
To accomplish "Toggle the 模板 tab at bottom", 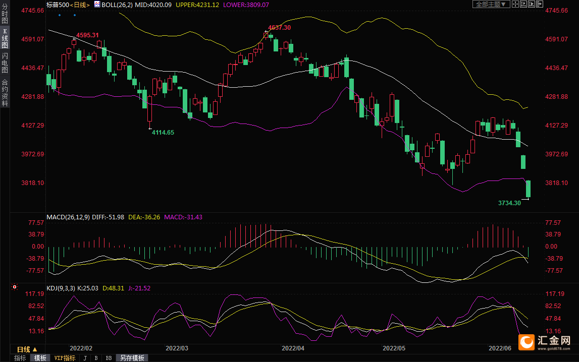I will [x=40, y=358].
